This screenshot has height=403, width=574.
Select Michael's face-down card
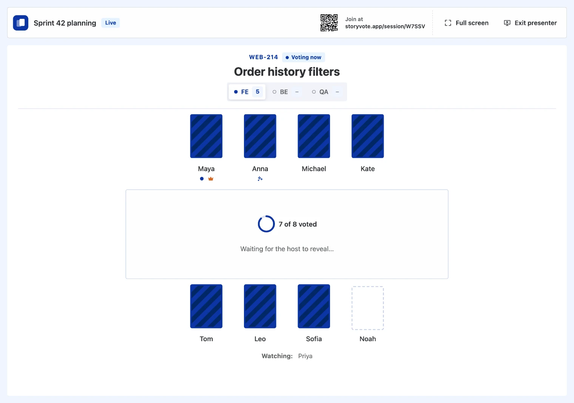[x=314, y=136]
